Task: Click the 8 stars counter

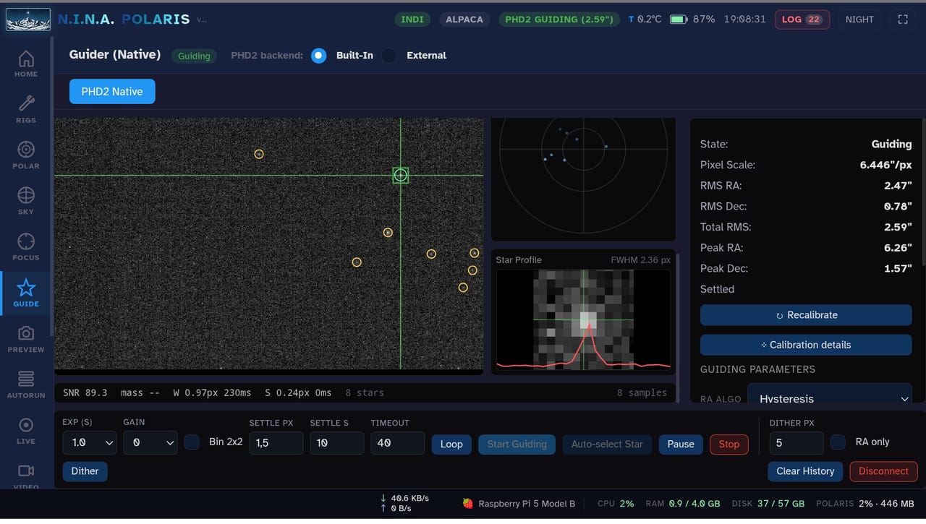Action: coord(365,392)
